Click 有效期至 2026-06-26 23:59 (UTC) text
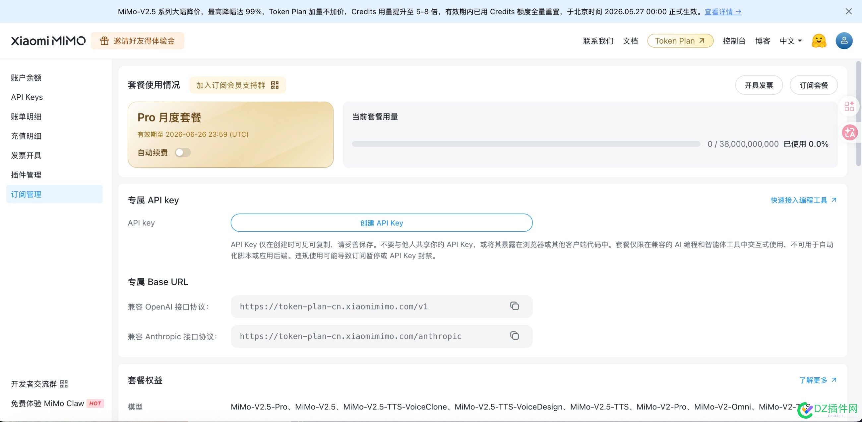The width and height of the screenshot is (862, 422). tap(193, 134)
